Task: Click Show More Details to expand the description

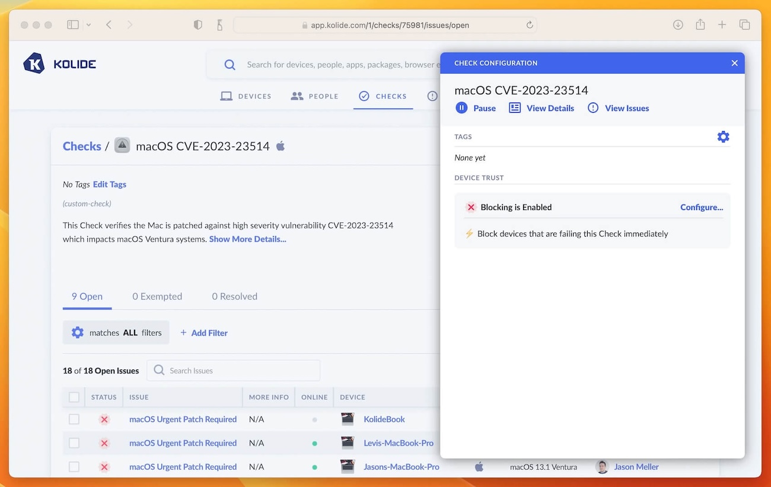Action: (247, 239)
